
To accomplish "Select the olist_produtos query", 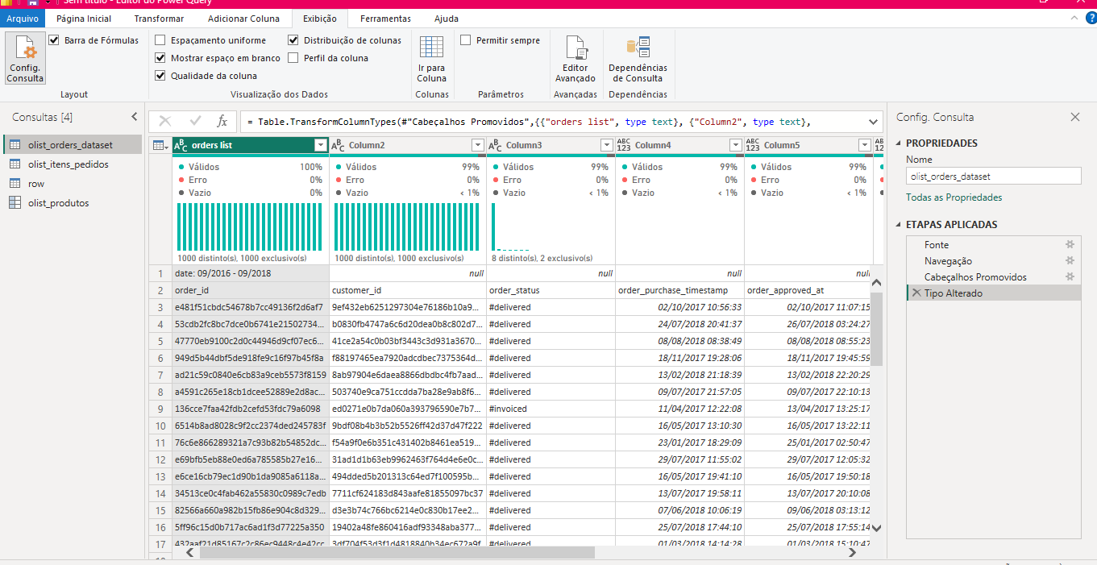I will pos(58,203).
